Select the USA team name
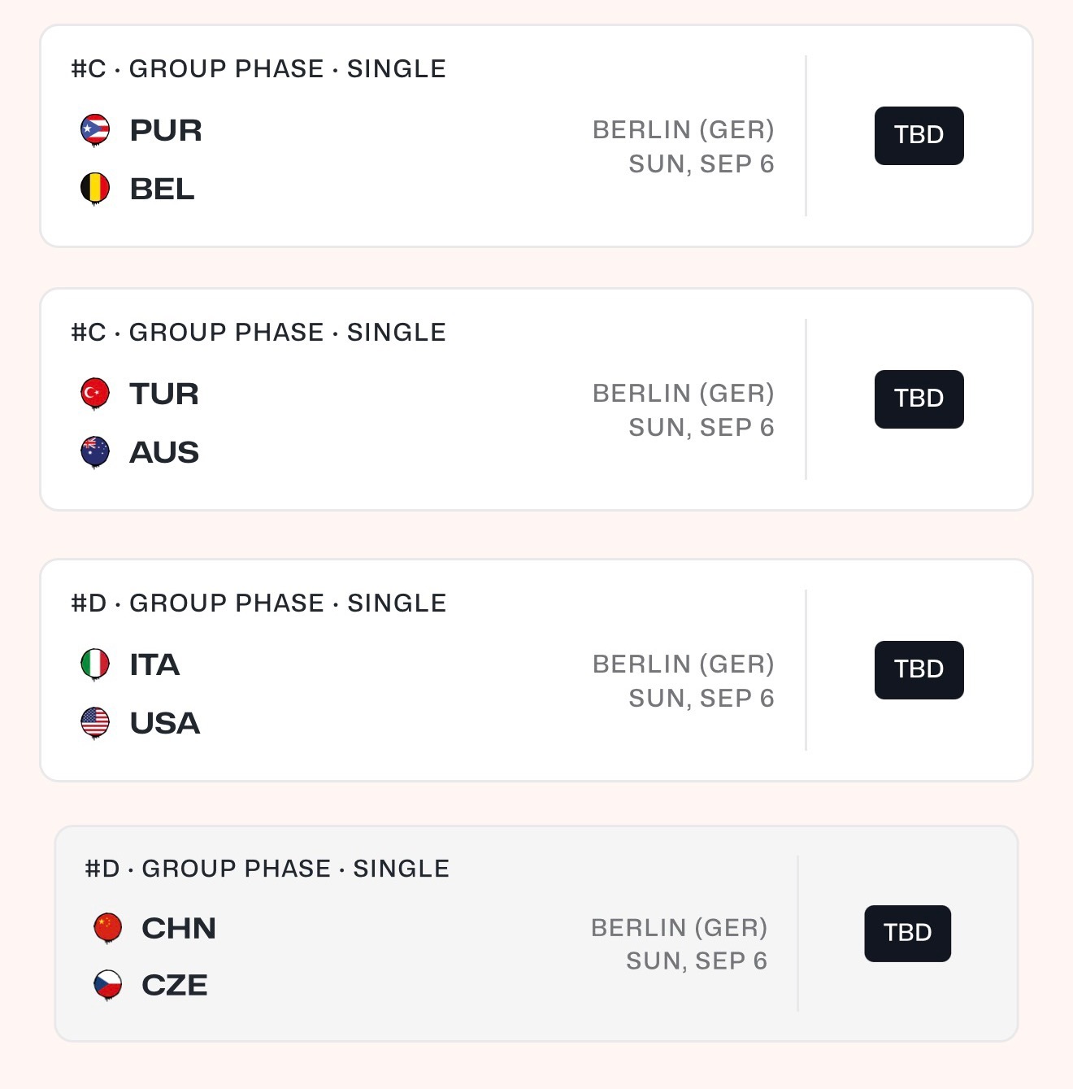The width and height of the screenshot is (1073, 1089). [x=165, y=723]
